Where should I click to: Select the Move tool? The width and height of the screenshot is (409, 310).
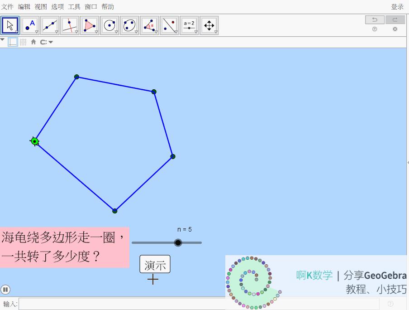coord(10,25)
